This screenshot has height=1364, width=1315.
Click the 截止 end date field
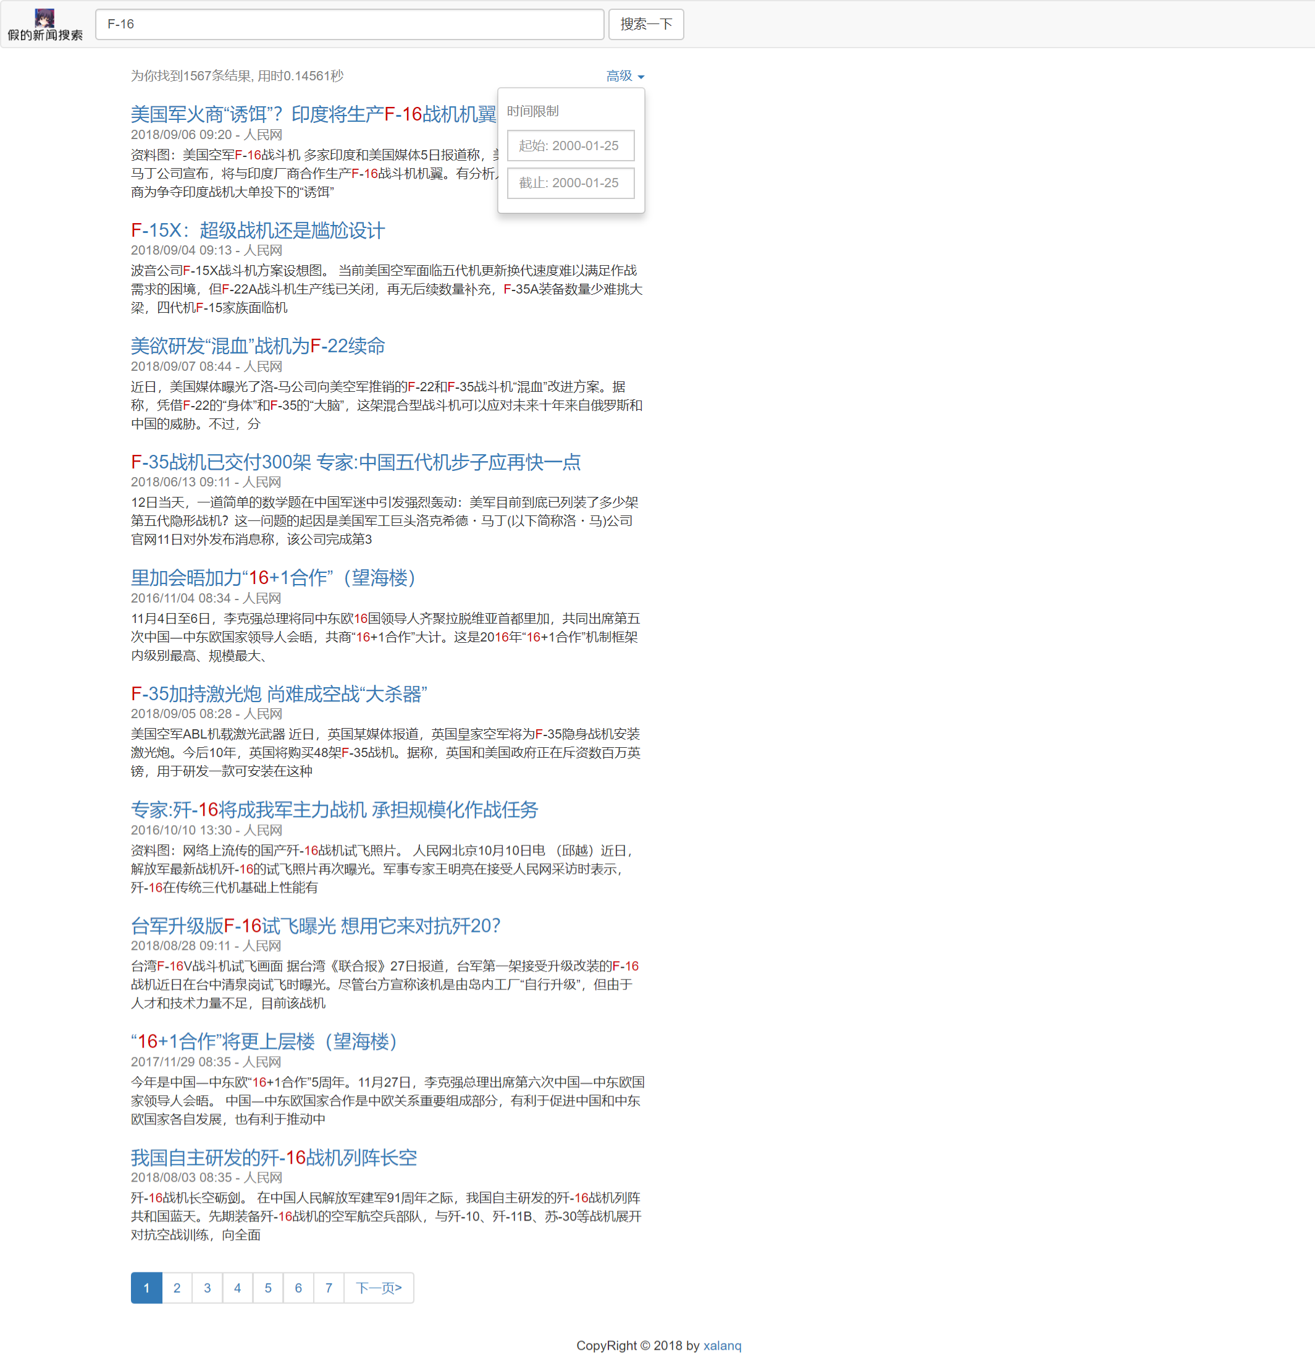coord(570,183)
